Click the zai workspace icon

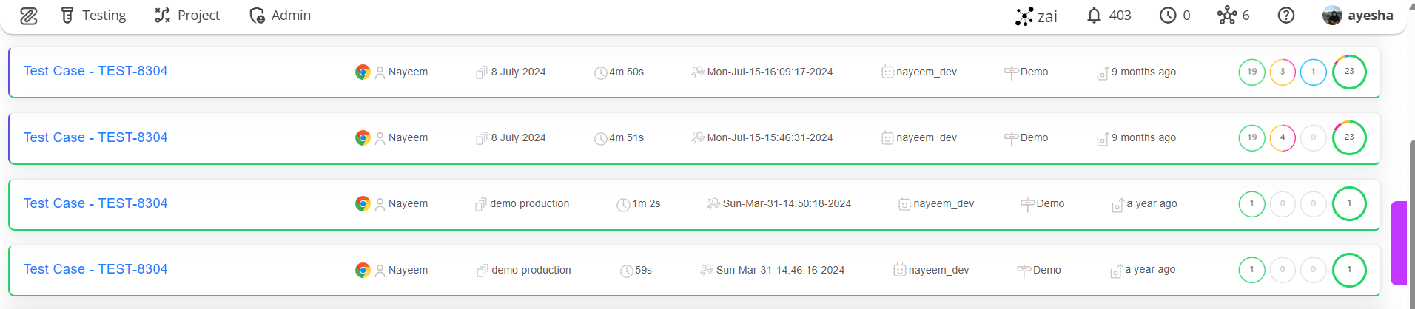(x=1024, y=16)
